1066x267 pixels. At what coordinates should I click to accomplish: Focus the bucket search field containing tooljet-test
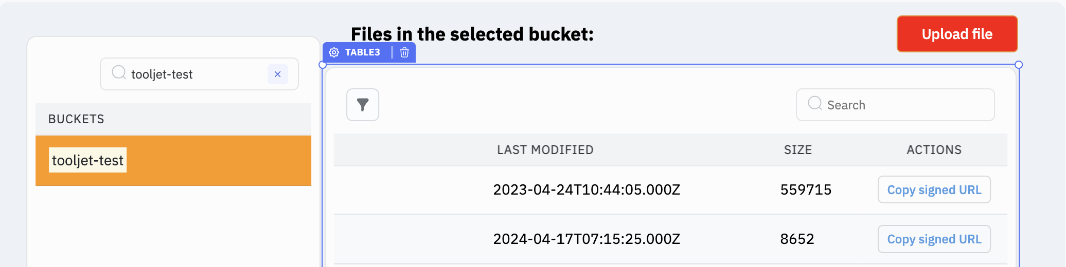point(196,74)
